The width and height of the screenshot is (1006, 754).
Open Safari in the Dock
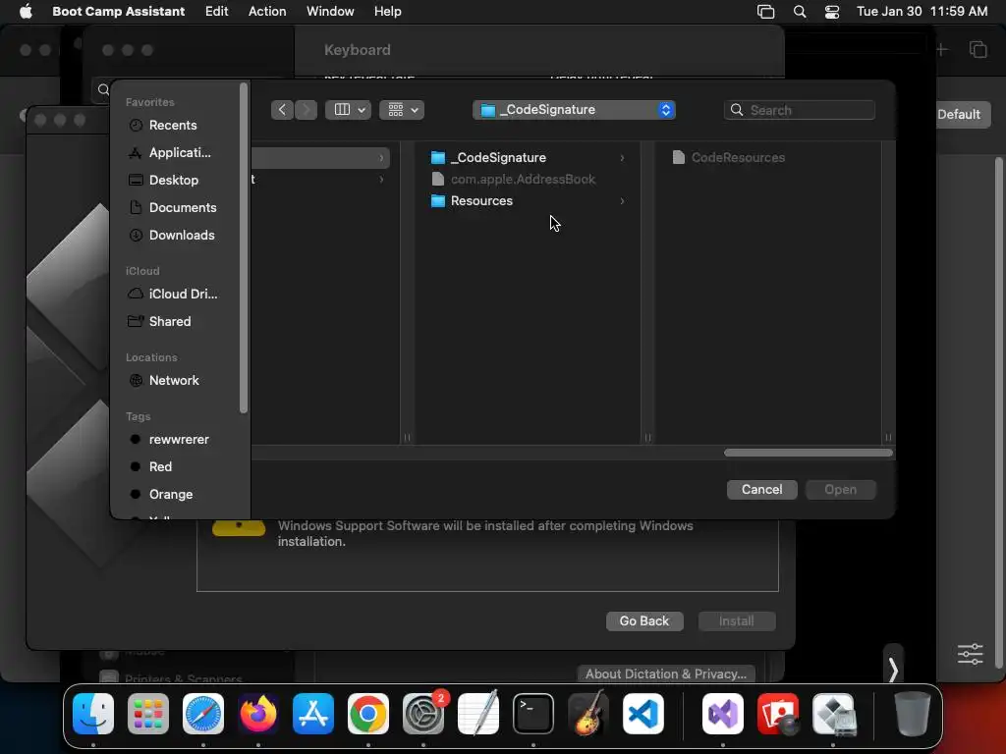point(203,713)
